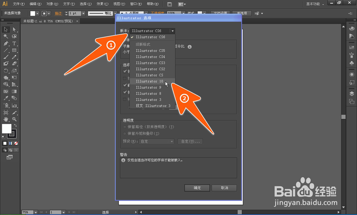Select the Eraser tool

tap(14, 63)
